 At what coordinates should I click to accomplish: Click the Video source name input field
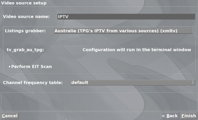(126, 17)
